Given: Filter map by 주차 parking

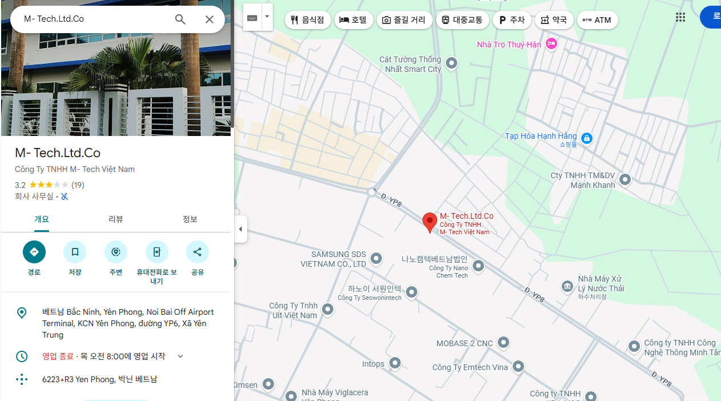Looking at the screenshot, I should click(512, 20).
